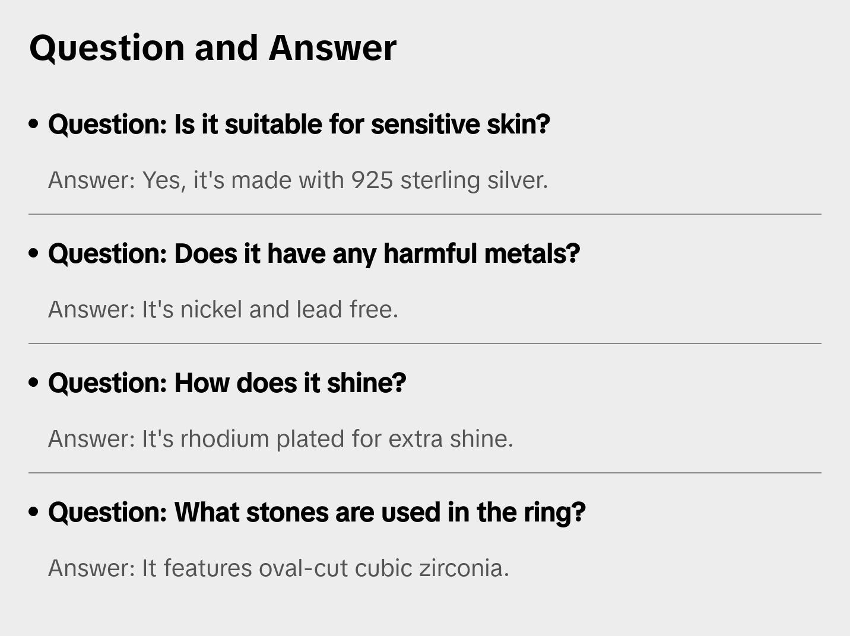Select the "Does it have any harmful metals?" question
The width and height of the screenshot is (850, 636).
[x=314, y=253]
